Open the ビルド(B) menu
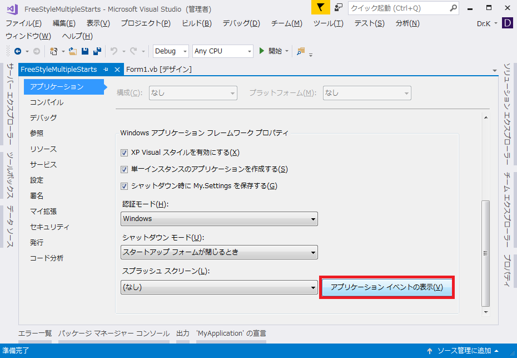 point(196,23)
